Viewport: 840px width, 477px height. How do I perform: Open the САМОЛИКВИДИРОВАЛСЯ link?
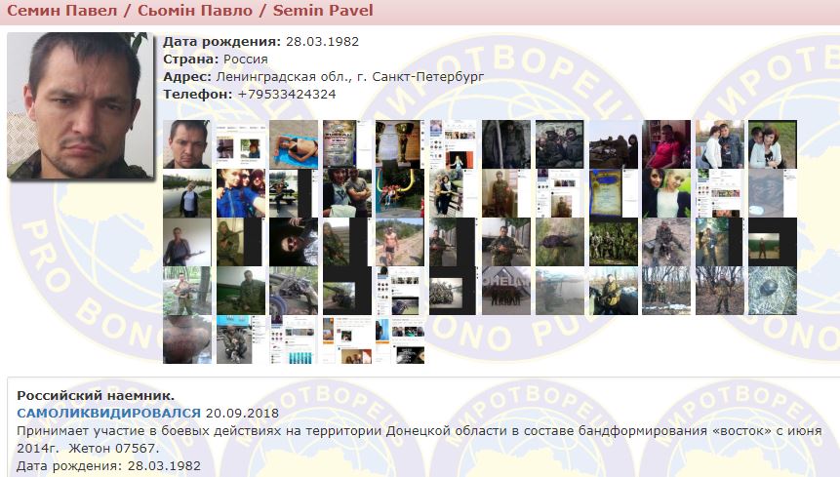tap(108, 414)
